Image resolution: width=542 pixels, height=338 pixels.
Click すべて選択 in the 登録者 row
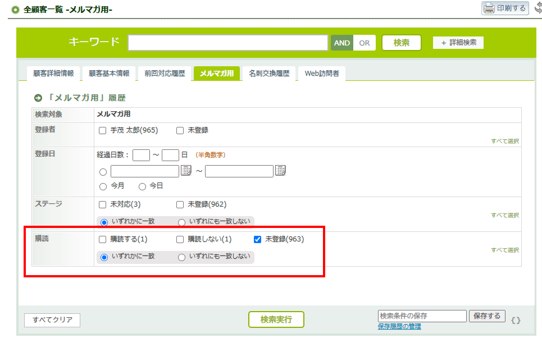coord(505,141)
